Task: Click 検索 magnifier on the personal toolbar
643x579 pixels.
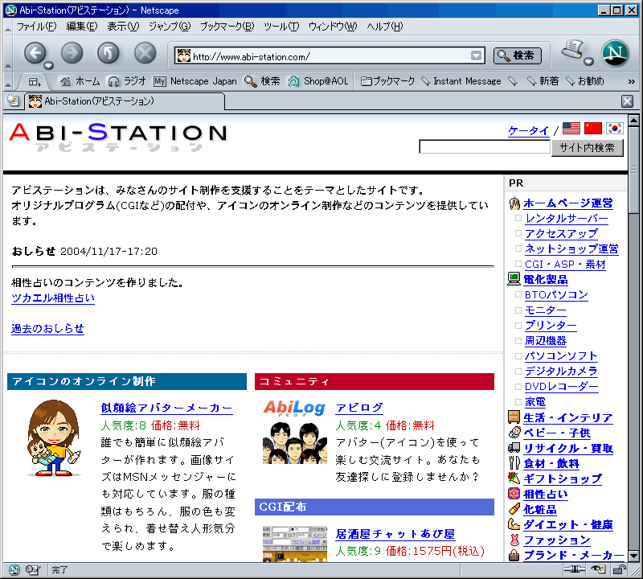Action: click(x=262, y=81)
